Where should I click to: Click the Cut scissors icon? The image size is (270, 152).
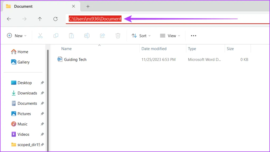(x=40, y=36)
